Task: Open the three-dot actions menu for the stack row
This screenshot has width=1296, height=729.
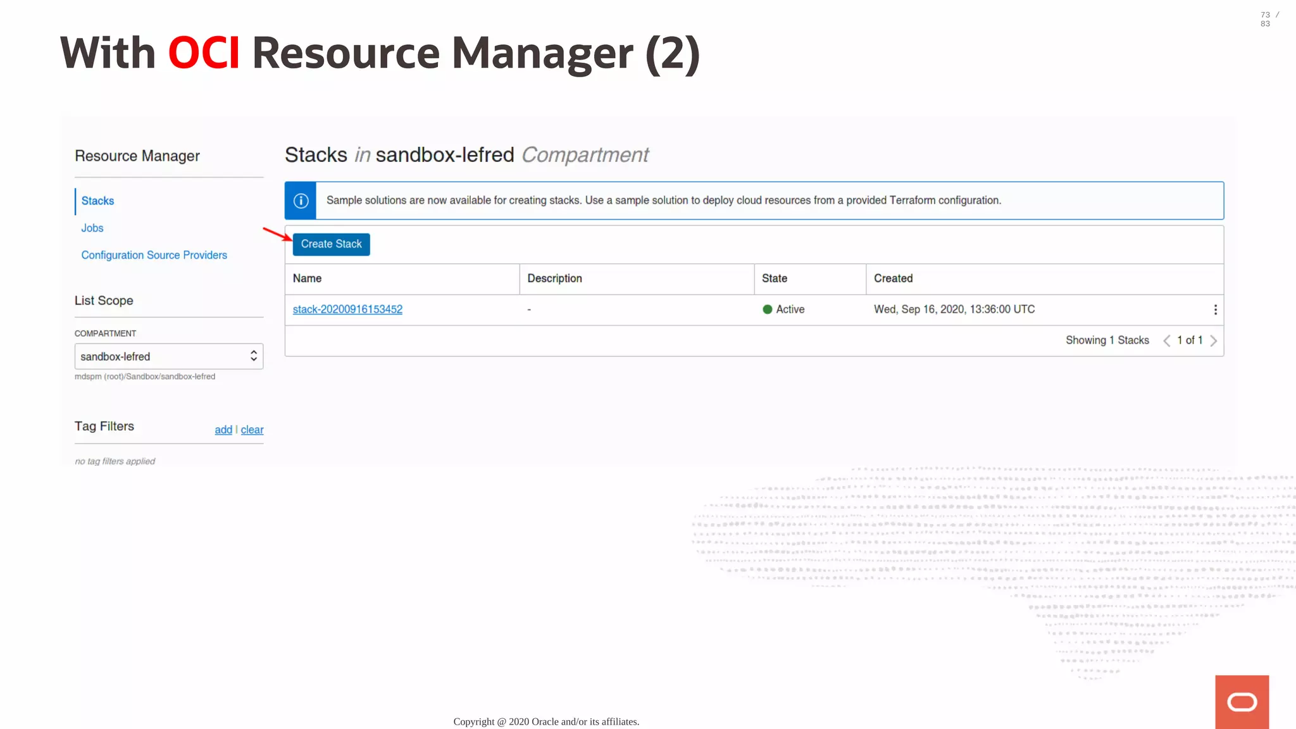Action: click(x=1215, y=309)
